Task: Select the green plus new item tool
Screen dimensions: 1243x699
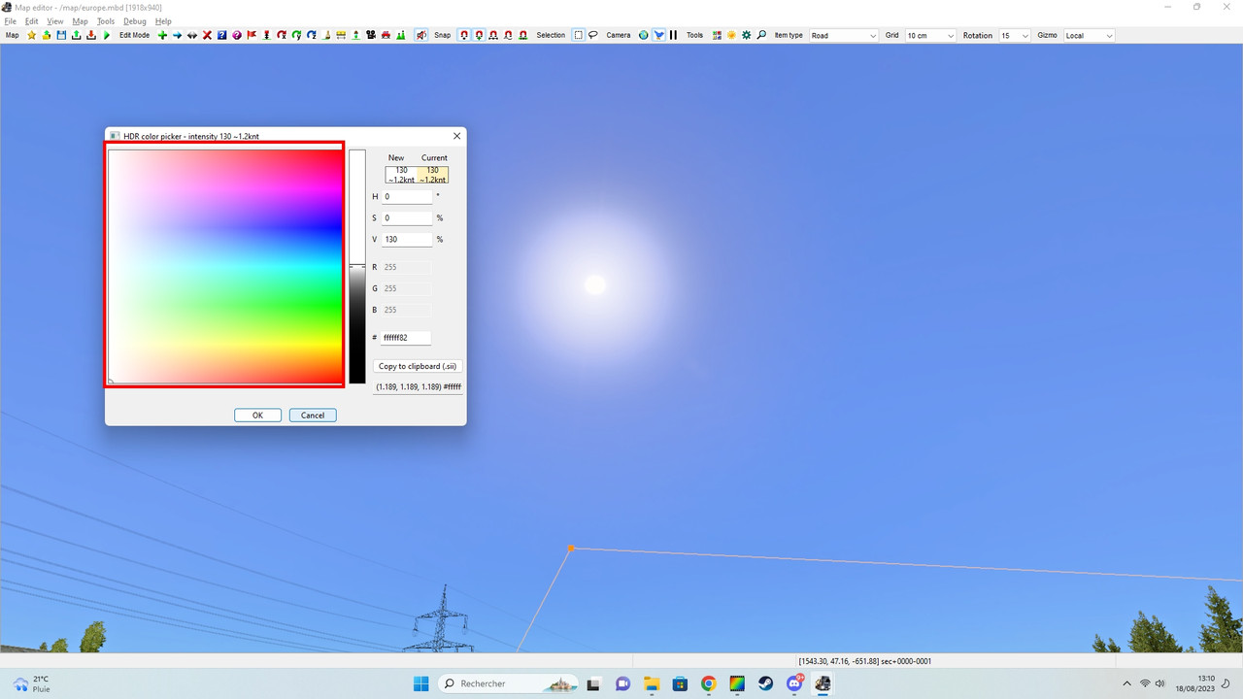Action: point(162,35)
